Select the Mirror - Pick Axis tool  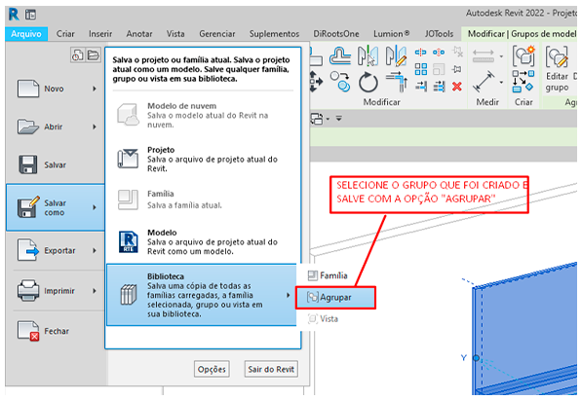coord(368,55)
